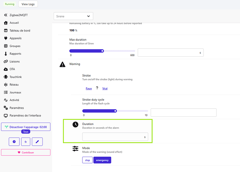Image resolution: width=240 pixels, height=172 pixels.
Task: Click the Strobe duty cycle slider handle
Action: coord(115,111)
